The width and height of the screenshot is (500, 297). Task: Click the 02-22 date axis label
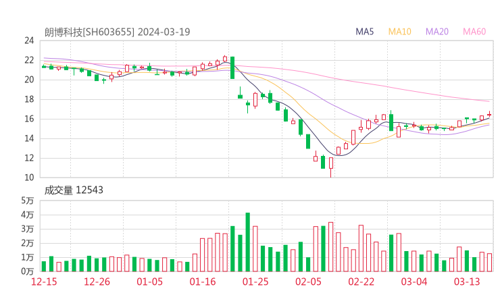click(361, 281)
